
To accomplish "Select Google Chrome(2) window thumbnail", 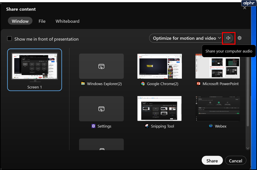I will pyautogui.click(x=159, y=66).
